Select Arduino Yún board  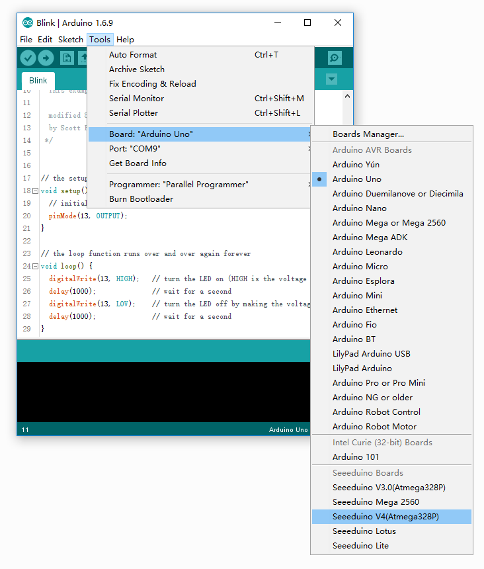coord(391,165)
